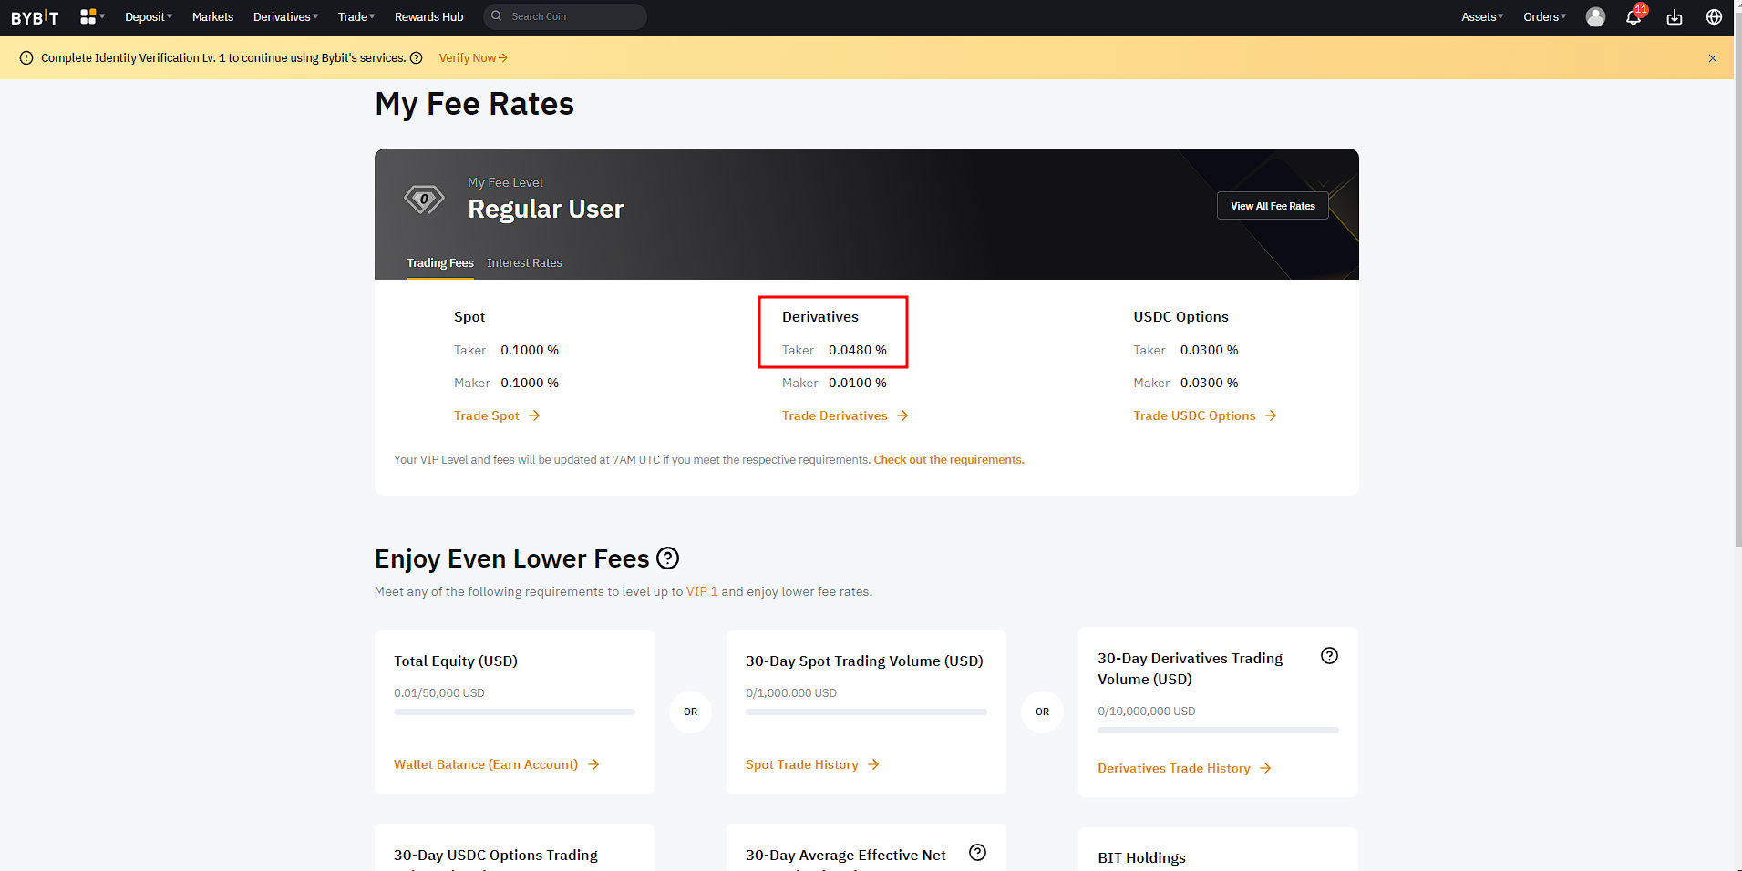Click the 0/1,000,000 USD value
The image size is (1742, 871).
click(791, 693)
